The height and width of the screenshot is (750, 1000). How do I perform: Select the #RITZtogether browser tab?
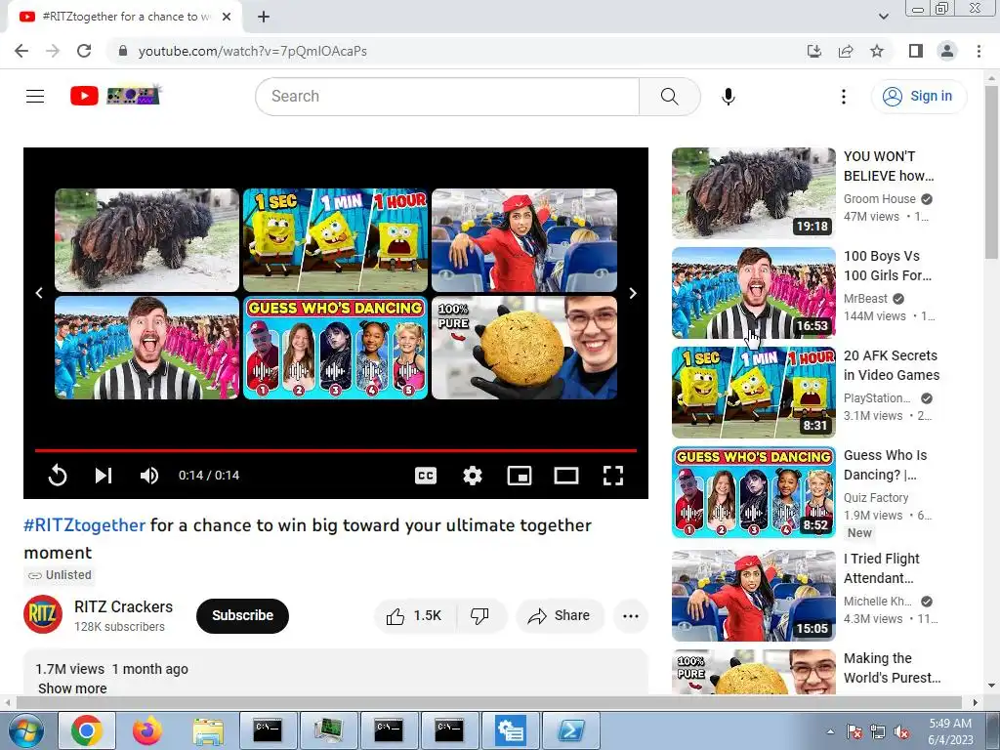coord(124,18)
